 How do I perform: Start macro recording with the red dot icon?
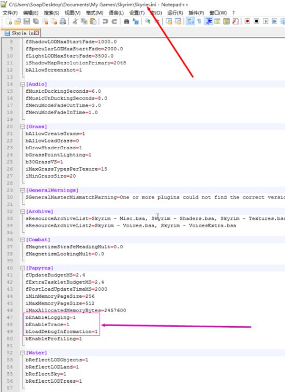pyautogui.click(x=247, y=21)
